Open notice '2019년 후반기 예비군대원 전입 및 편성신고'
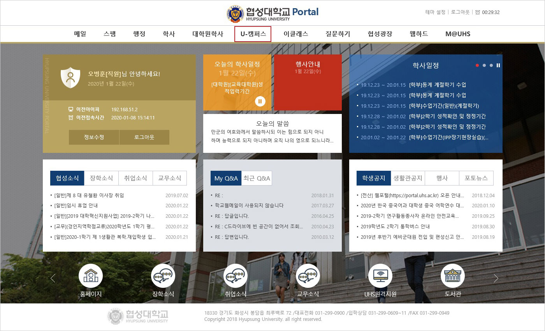 (413, 237)
